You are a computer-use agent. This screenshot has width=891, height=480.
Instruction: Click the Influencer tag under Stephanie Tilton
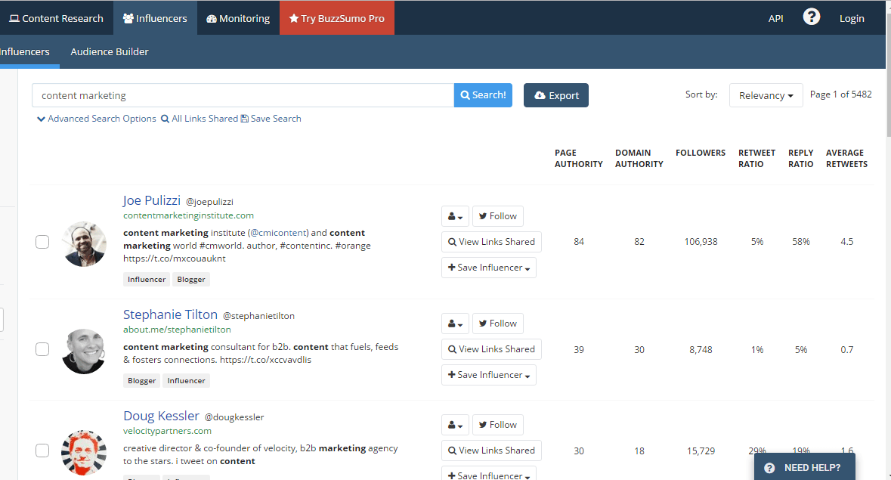coord(187,380)
